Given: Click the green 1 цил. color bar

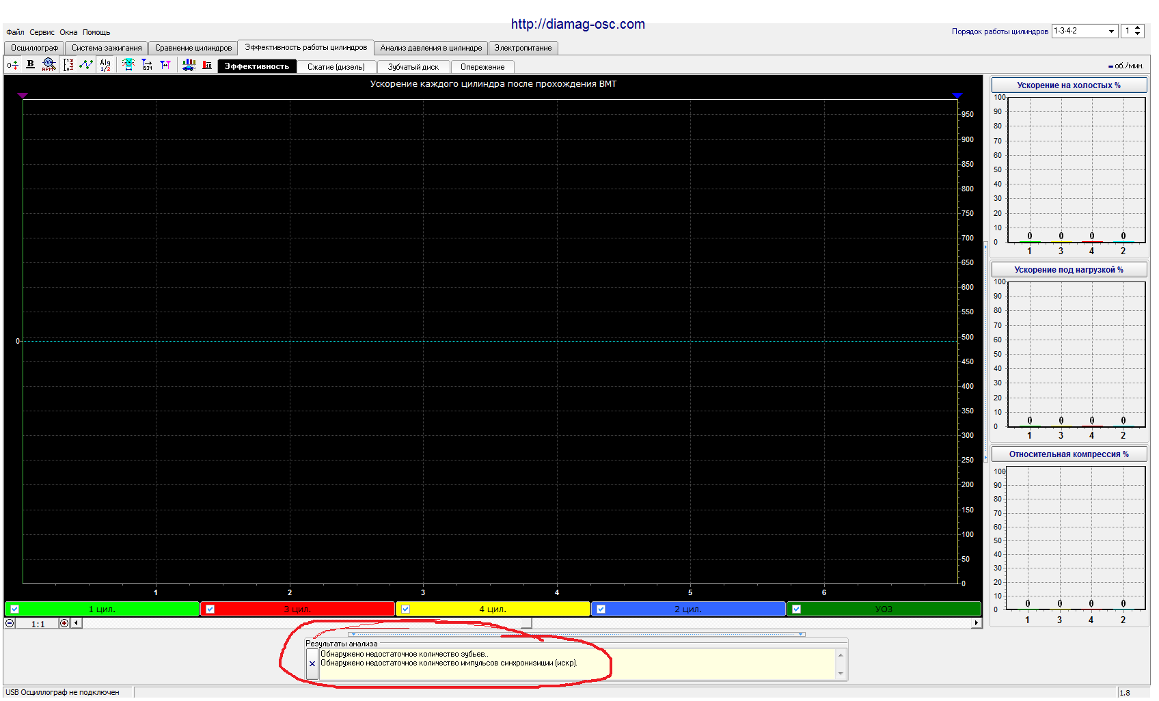Looking at the screenshot, I should [102, 609].
